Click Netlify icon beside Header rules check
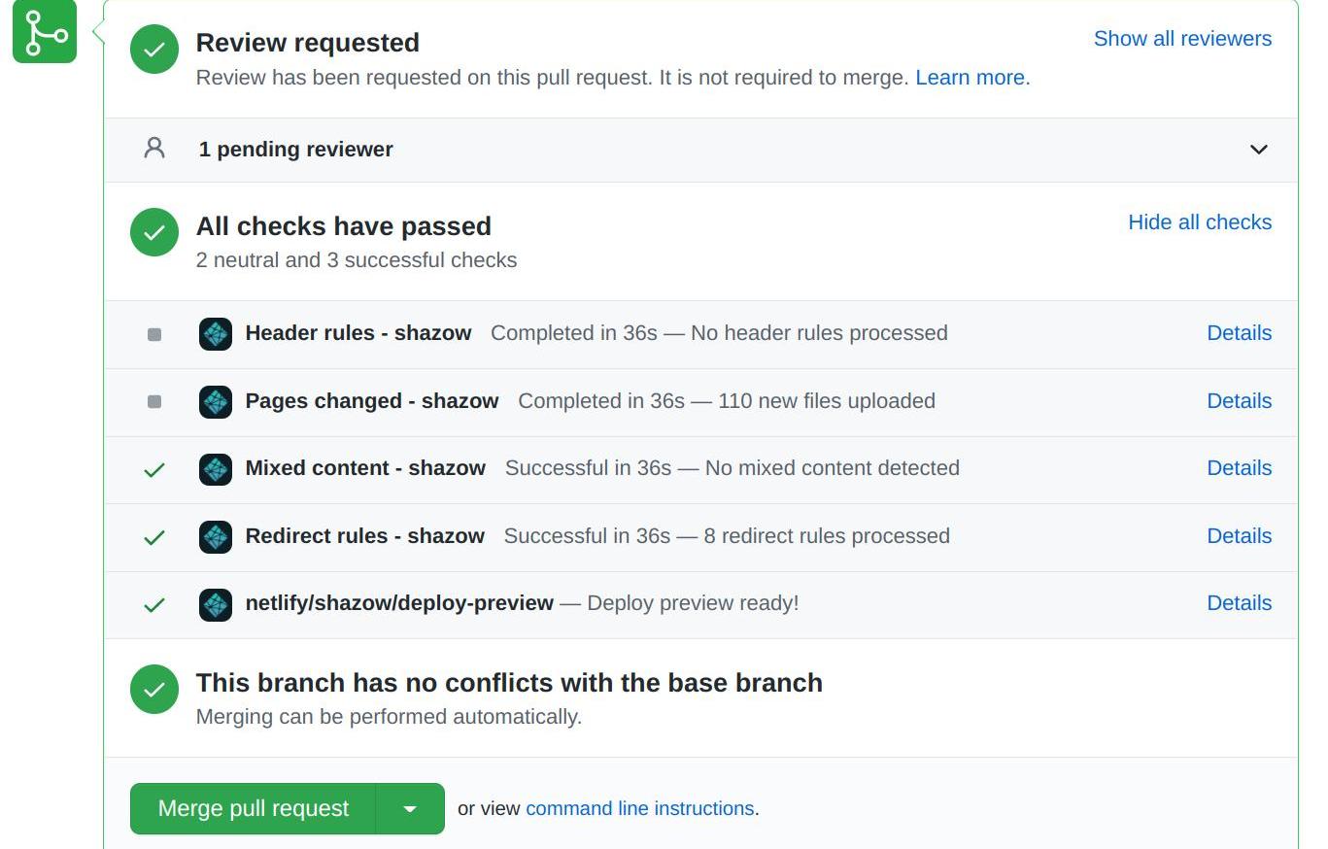This screenshot has width=1328, height=849. click(216, 334)
